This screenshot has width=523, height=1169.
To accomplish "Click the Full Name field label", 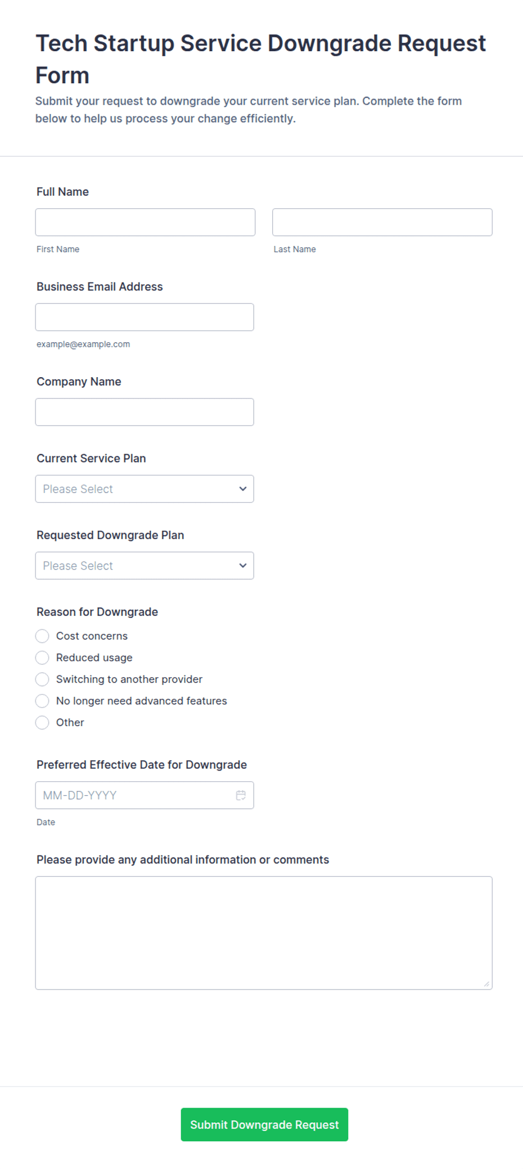I will [62, 191].
